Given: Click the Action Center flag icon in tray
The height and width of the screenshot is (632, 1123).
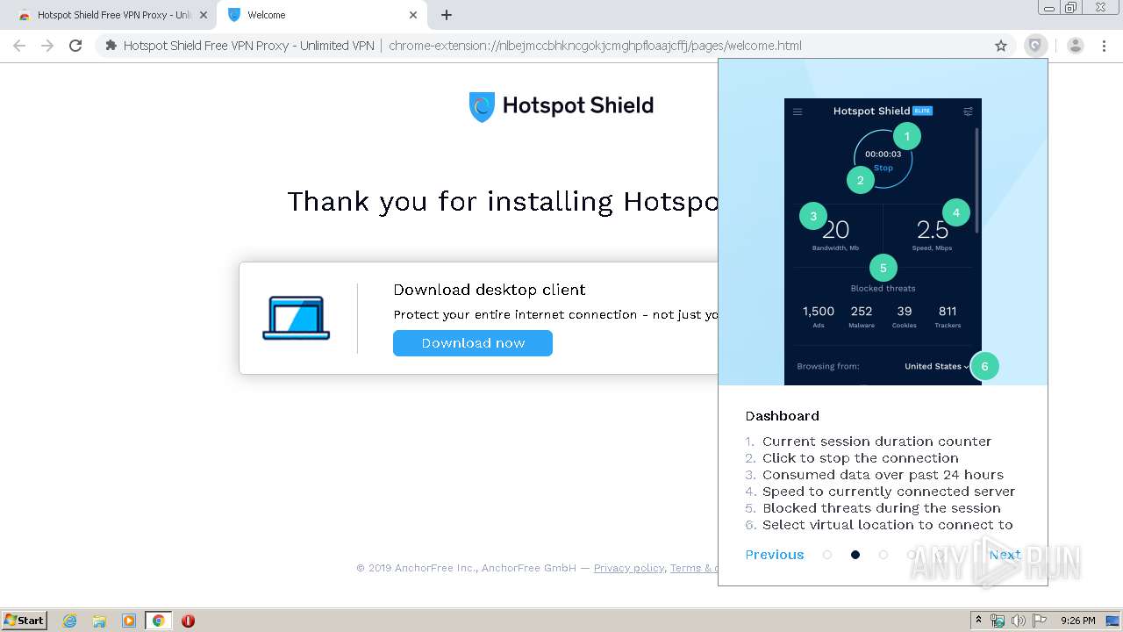Looking at the screenshot, I should pyautogui.click(x=1040, y=621).
